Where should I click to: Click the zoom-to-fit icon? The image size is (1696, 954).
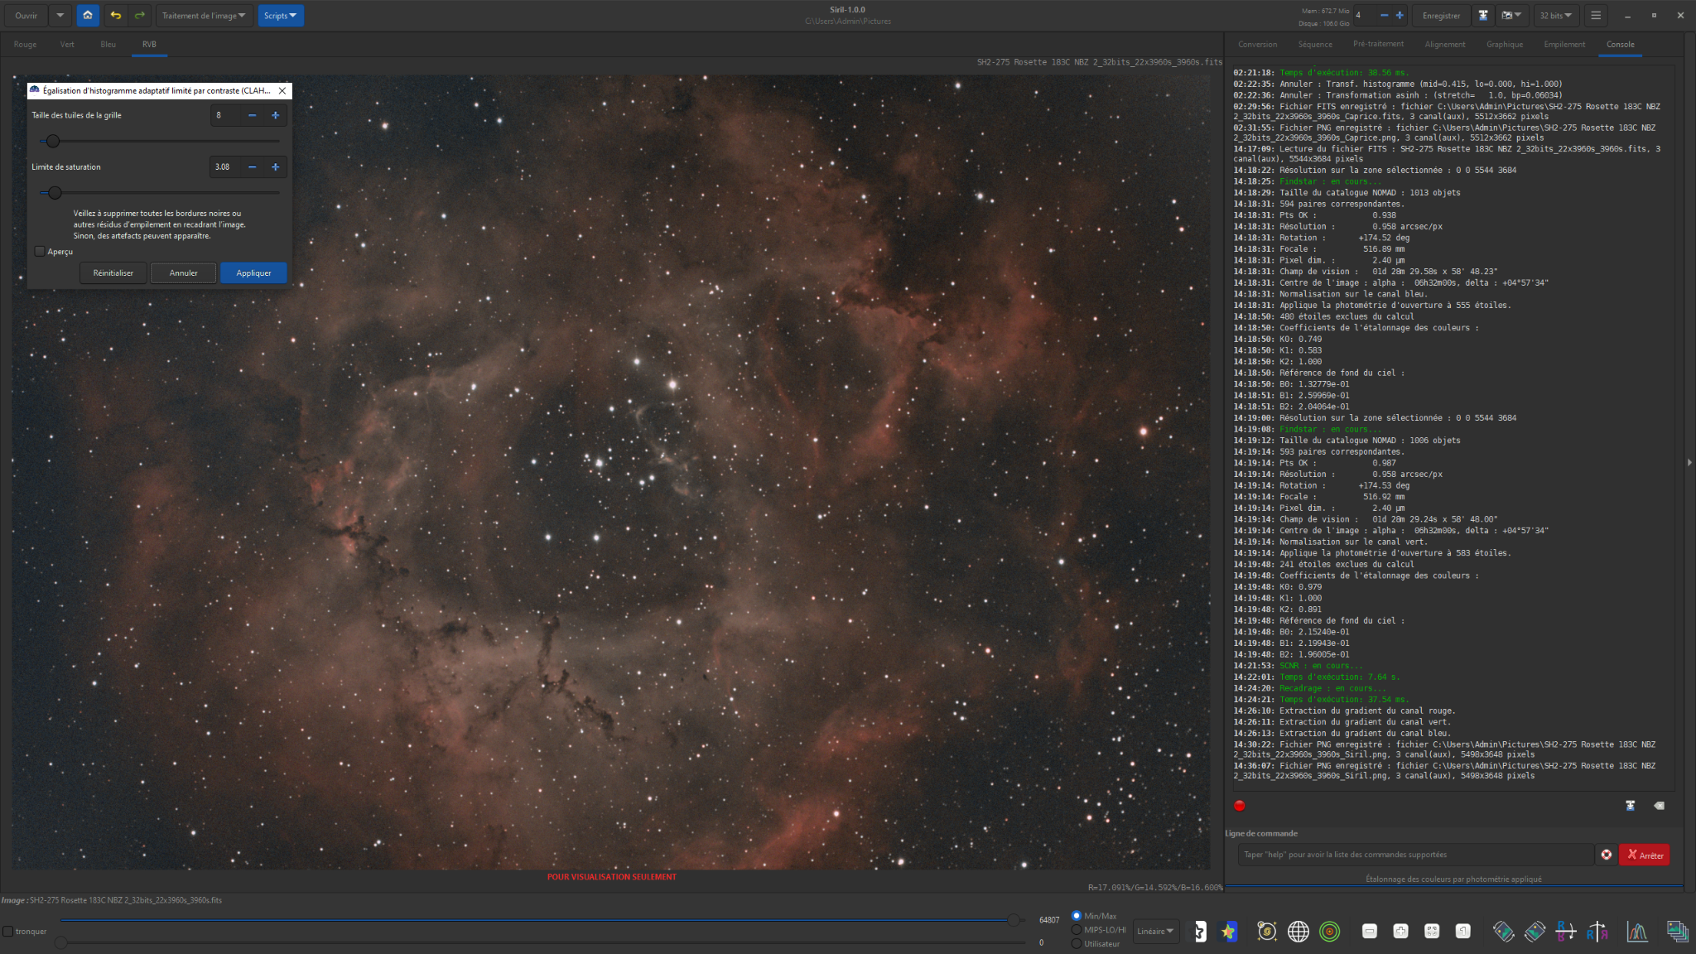coord(1432,931)
